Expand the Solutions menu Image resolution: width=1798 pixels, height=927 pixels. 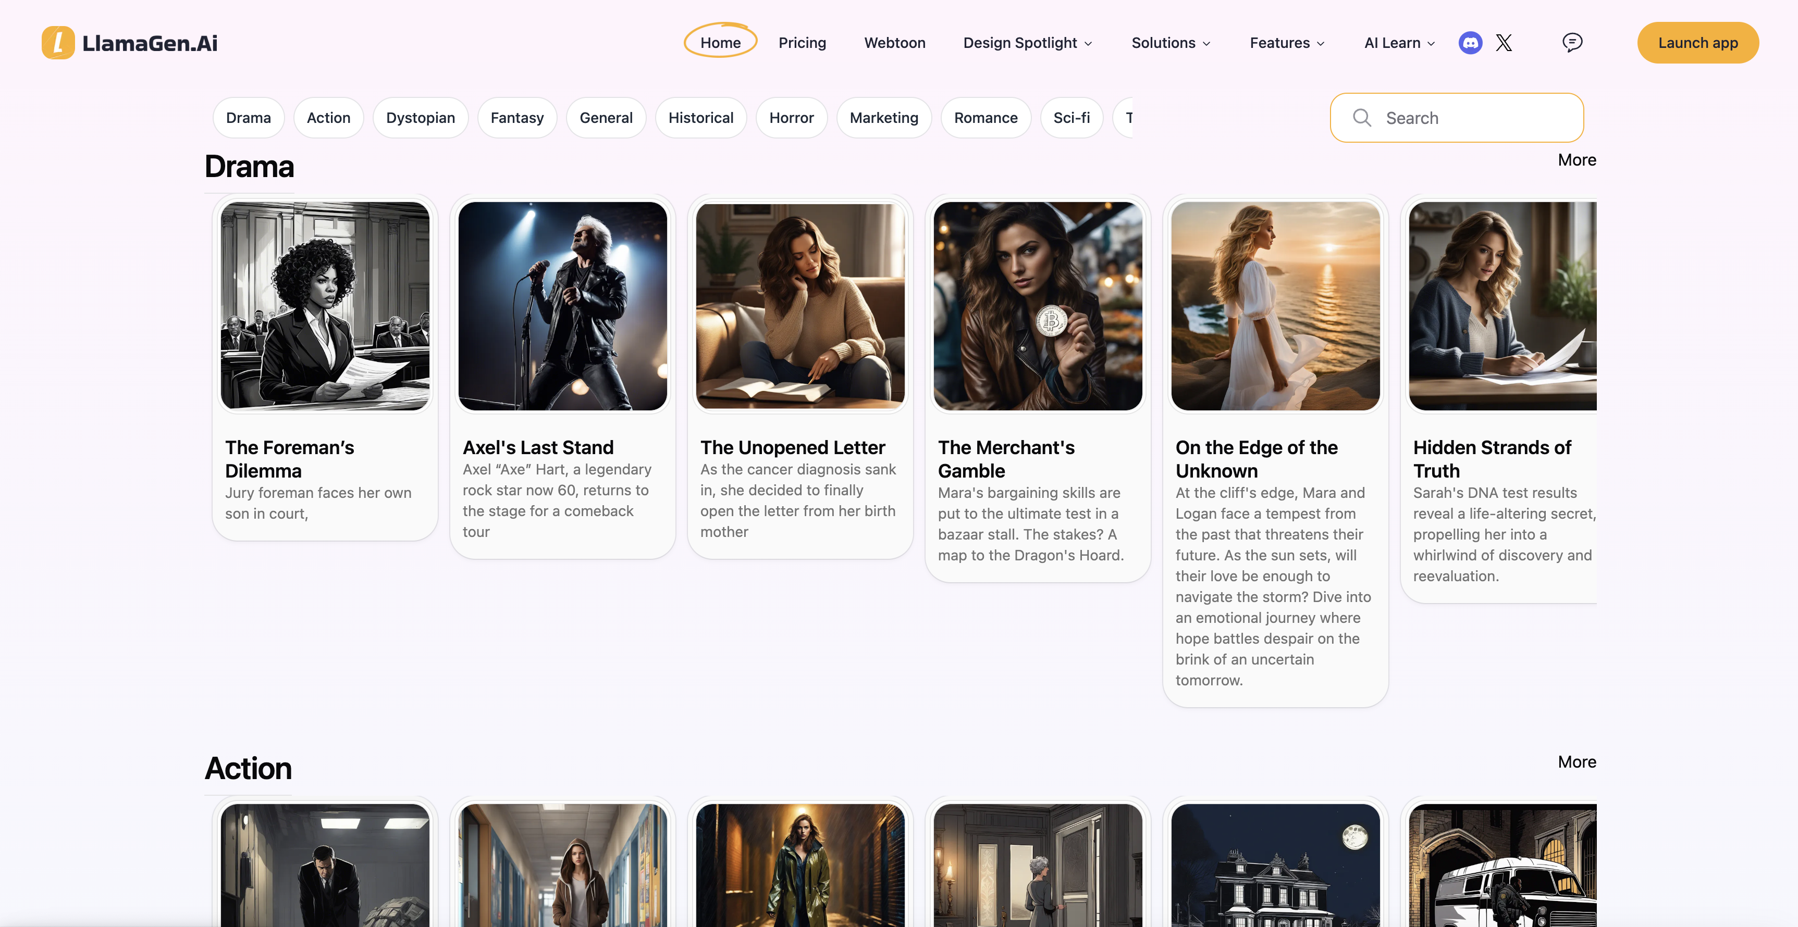(x=1171, y=43)
